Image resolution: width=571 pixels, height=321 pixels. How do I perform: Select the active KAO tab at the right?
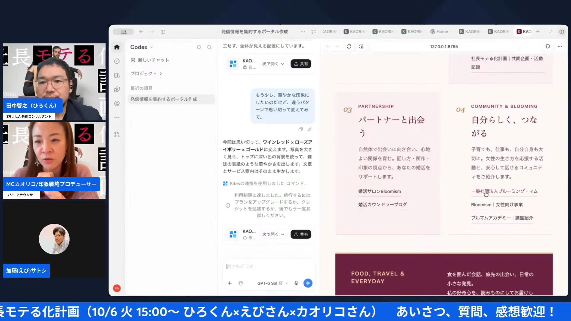524,32
